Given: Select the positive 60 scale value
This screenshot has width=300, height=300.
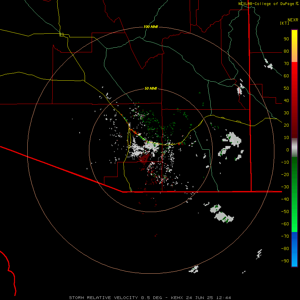Looking at the screenshot, I should click(286, 76).
